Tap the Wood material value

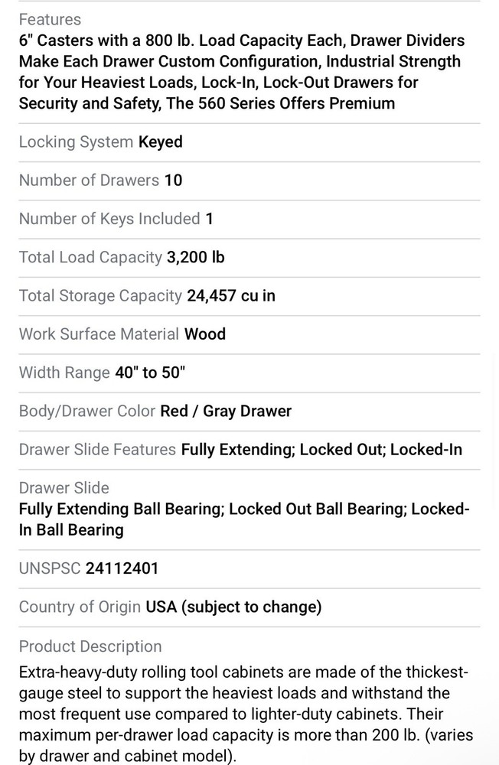click(x=206, y=334)
